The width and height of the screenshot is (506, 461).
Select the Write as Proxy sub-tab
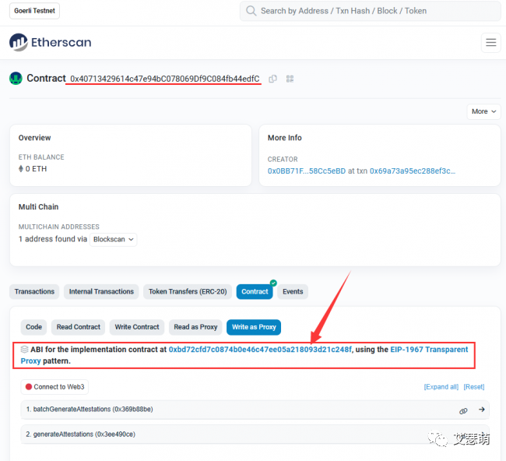(254, 327)
